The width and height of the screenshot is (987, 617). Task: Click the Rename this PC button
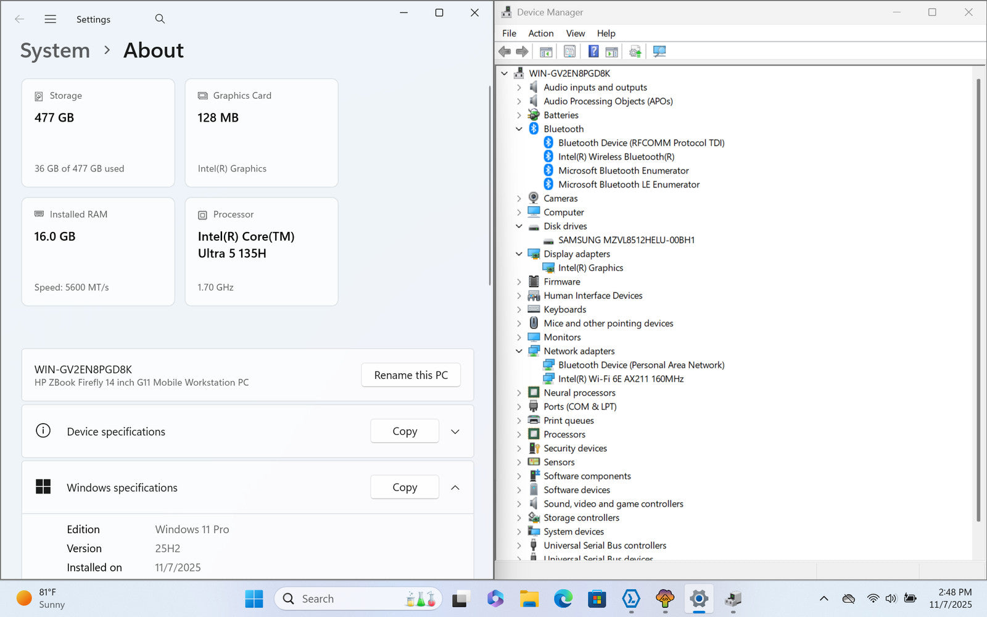(x=411, y=375)
